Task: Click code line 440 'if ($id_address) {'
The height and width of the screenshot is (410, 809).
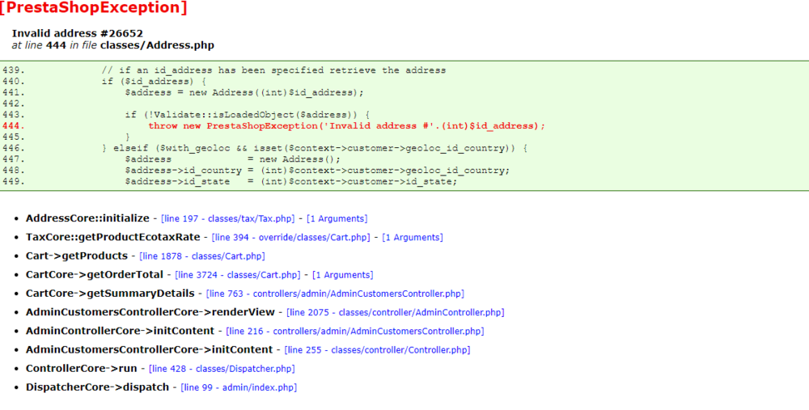Action: click(155, 82)
